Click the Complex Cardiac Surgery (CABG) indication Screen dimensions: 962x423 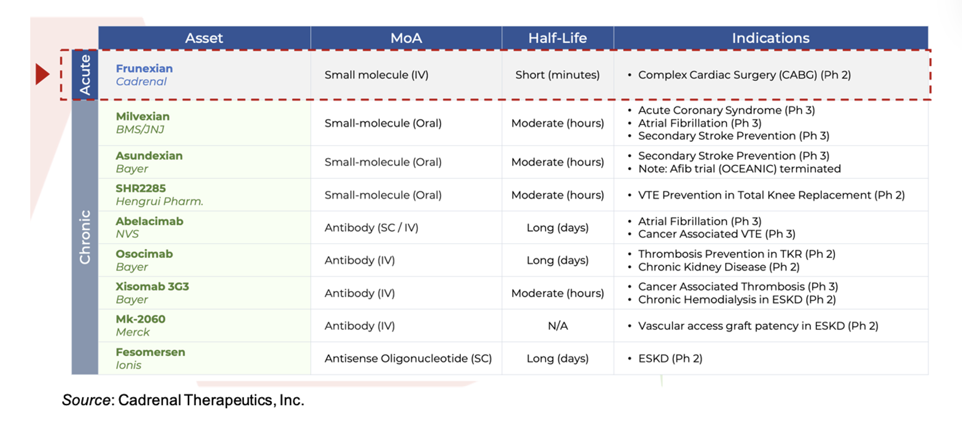tap(744, 75)
